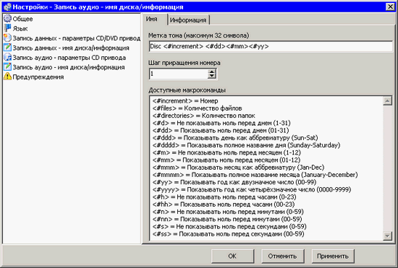Click the '<#directories> = Количество папок' line

click(204, 116)
